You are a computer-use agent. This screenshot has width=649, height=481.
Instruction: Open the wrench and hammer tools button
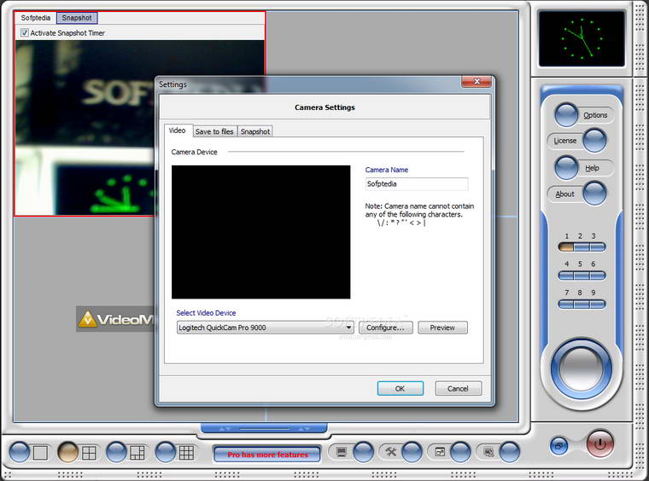click(x=412, y=452)
